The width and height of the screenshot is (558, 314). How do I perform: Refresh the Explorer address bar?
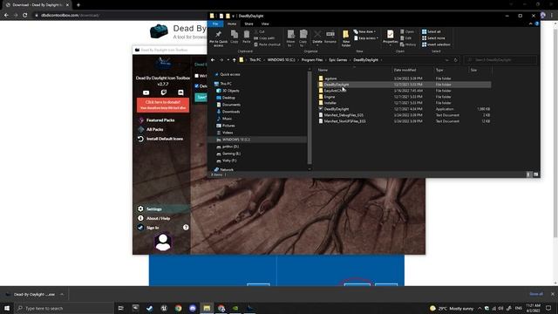455,60
